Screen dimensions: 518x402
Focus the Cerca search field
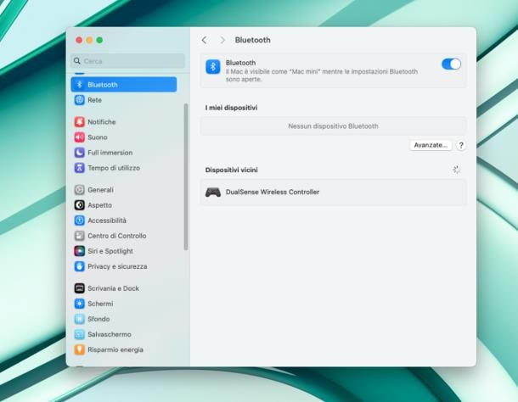pyautogui.click(x=127, y=61)
